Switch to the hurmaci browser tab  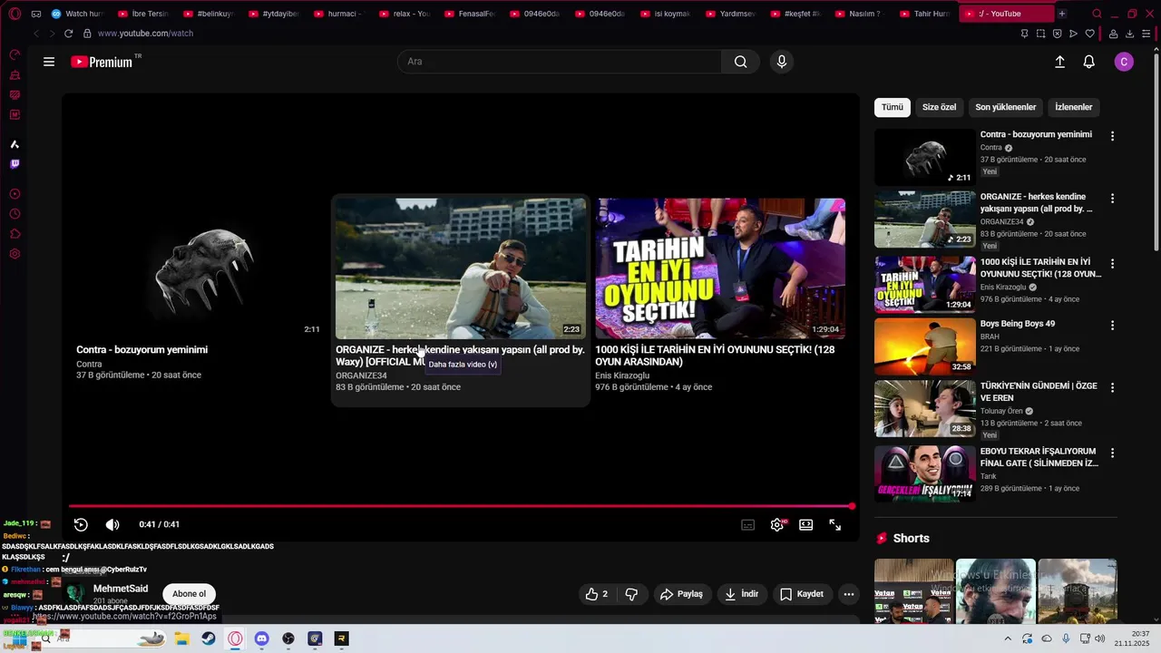point(339,14)
